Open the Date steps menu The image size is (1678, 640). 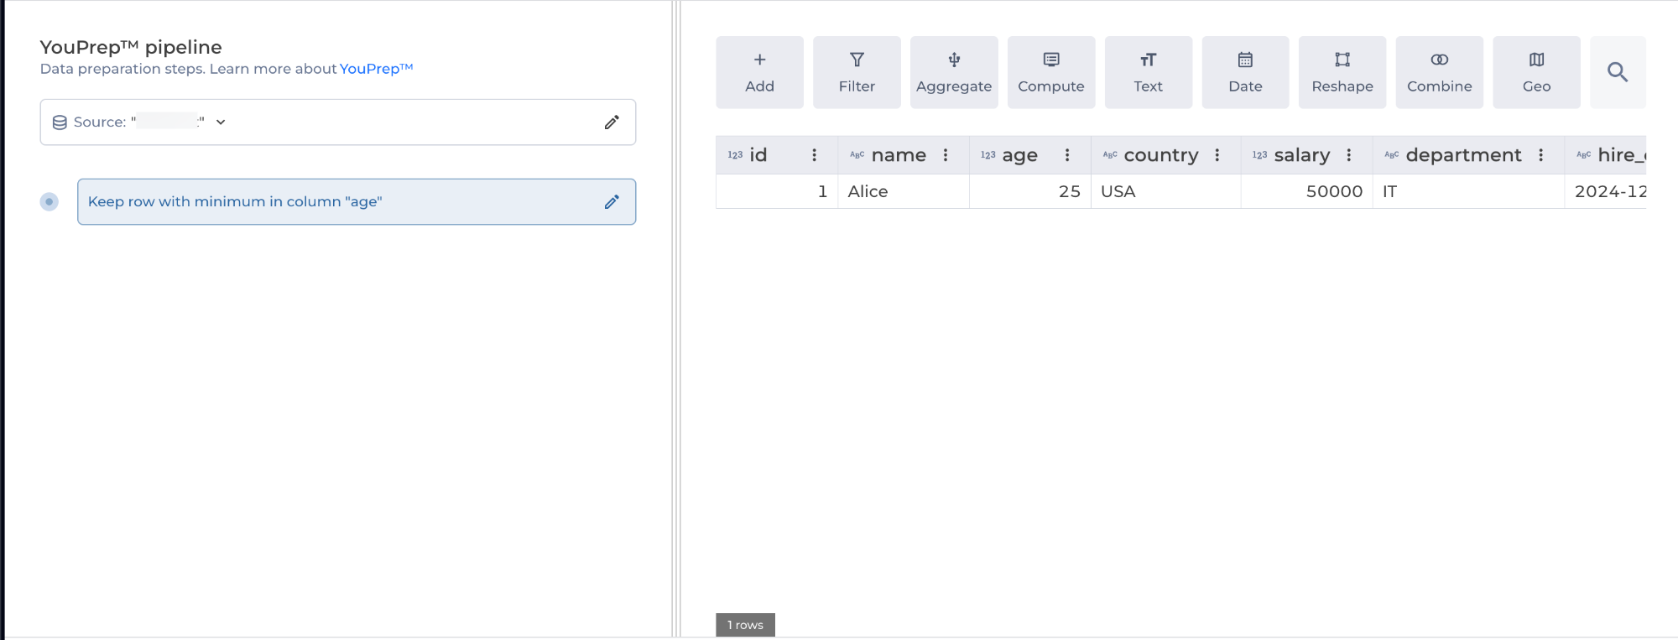point(1245,72)
